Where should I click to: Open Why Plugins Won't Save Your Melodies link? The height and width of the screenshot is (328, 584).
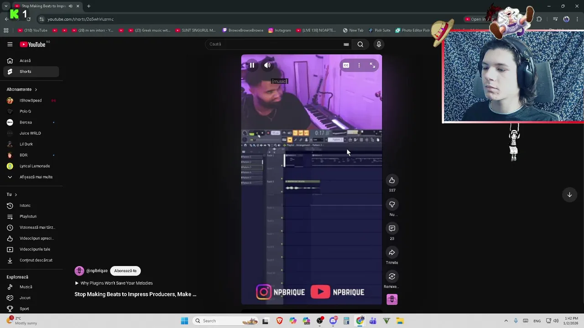pos(114,283)
